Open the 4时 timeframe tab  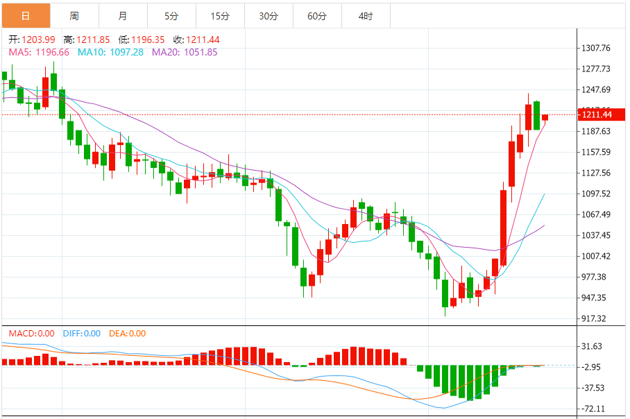(366, 16)
